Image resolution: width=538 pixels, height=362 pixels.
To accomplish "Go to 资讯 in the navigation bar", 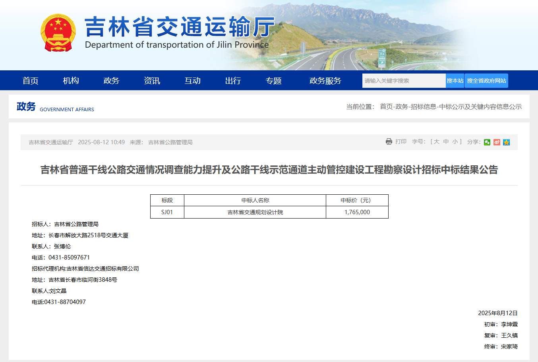I will click(x=152, y=81).
